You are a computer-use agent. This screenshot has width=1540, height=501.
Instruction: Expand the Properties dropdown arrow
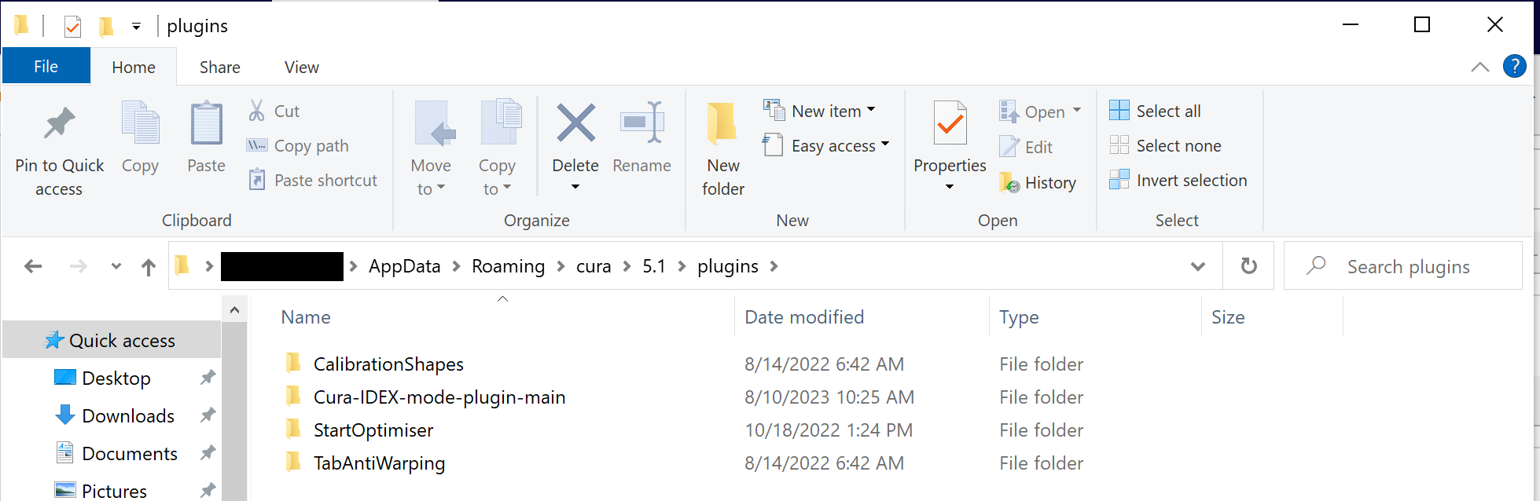[x=950, y=187]
